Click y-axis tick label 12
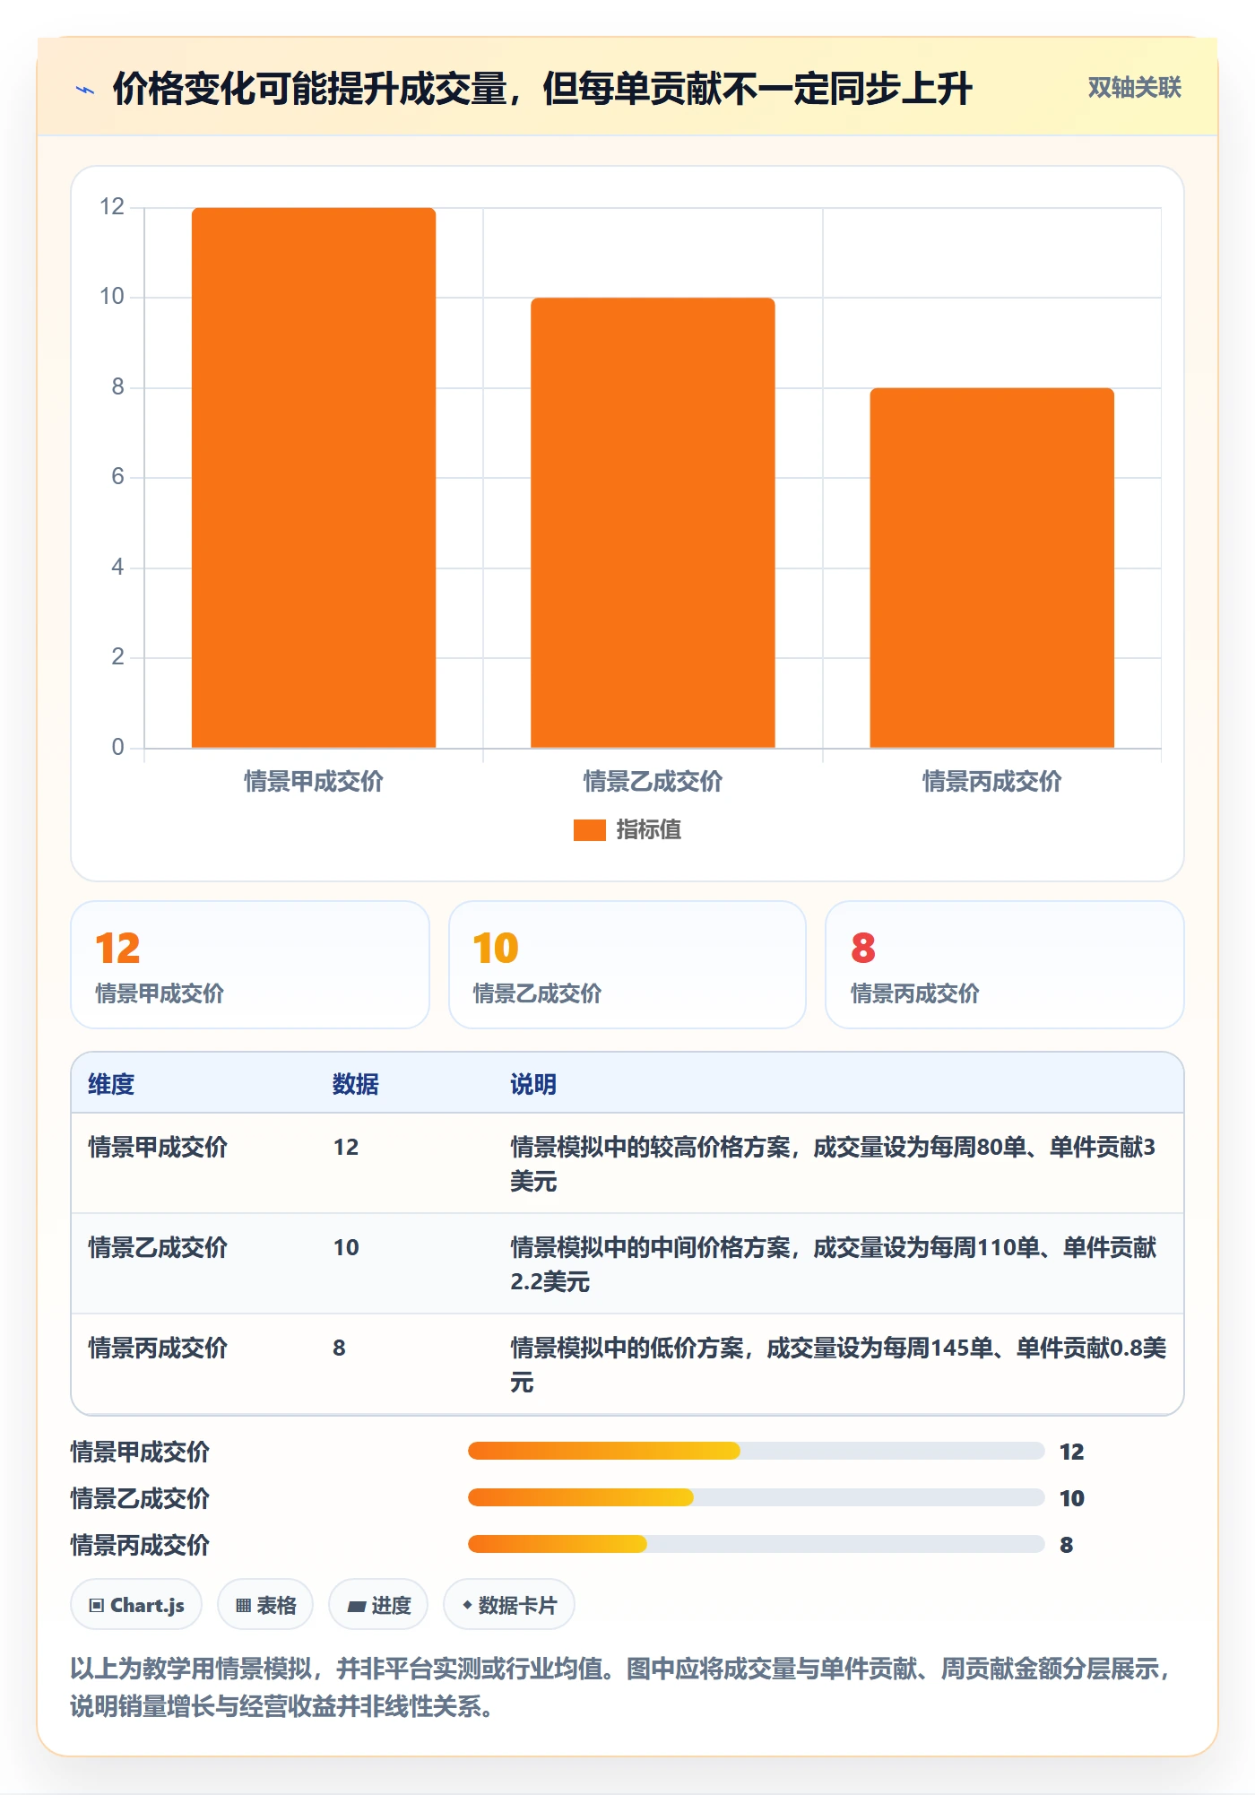The width and height of the screenshot is (1255, 1795). point(112,206)
